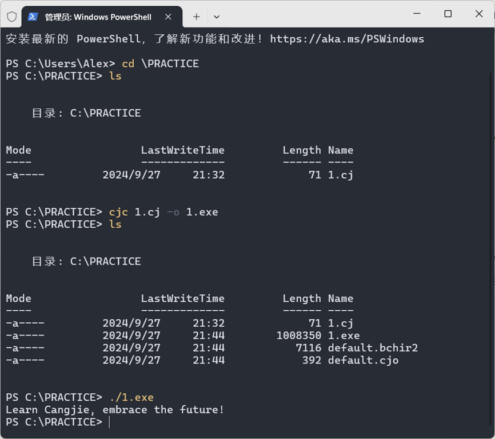Minimize the terminal window
The width and height of the screenshot is (495, 439).
pyautogui.click(x=417, y=14)
